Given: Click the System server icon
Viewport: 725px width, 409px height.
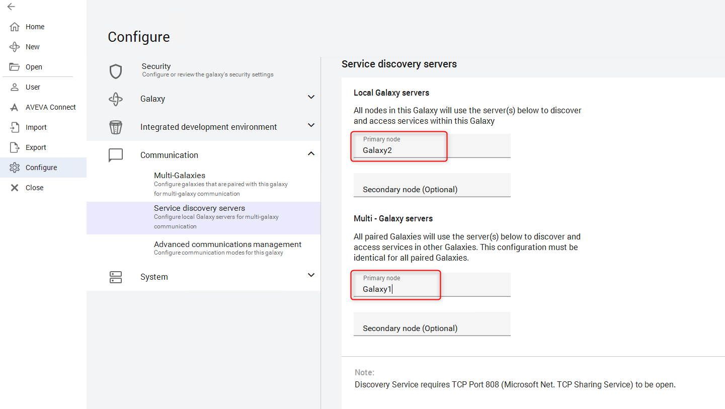Looking at the screenshot, I should [x=116, y=277].
